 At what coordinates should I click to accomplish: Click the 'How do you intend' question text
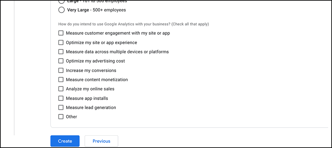(x=133, y=24)
